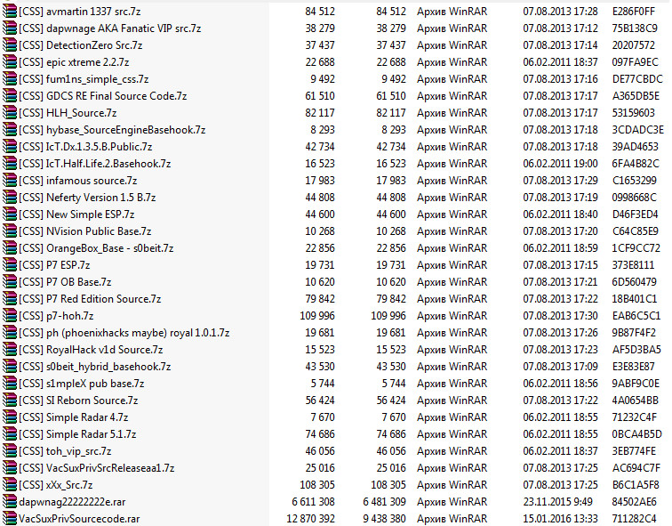Click the packed size value 6 481 309
The height and width of the screenshot is (526, 672).
384,502
